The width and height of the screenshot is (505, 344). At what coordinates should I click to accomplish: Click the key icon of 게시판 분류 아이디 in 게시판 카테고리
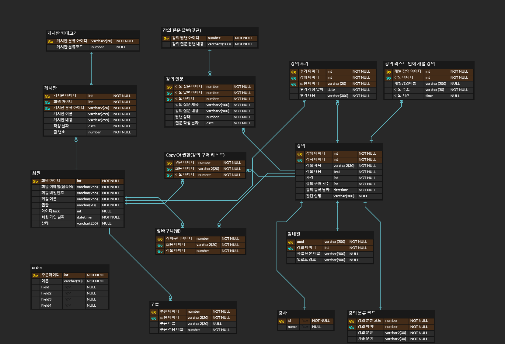50,41
